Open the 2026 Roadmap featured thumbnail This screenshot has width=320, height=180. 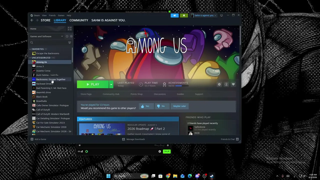102,129
